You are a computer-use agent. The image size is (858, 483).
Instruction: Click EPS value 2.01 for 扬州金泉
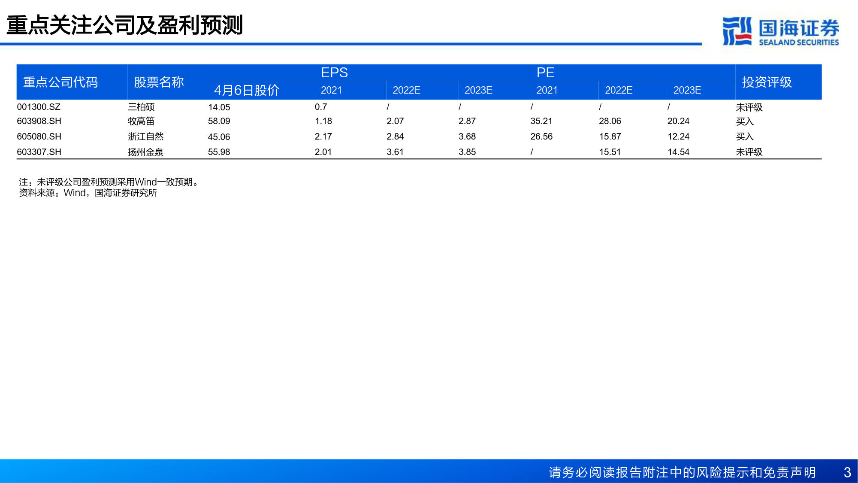pyautogui.click(x=323, y=152)
